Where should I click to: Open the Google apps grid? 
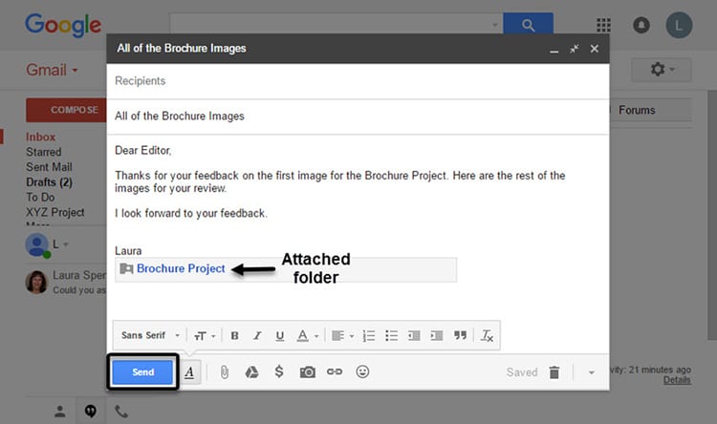[603, 25]
